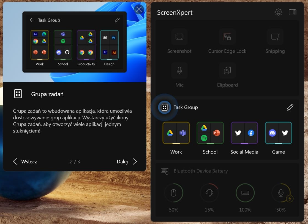The image size is (308, 224).
Task: Launch the School task group
Action: (x=210, y=133)
